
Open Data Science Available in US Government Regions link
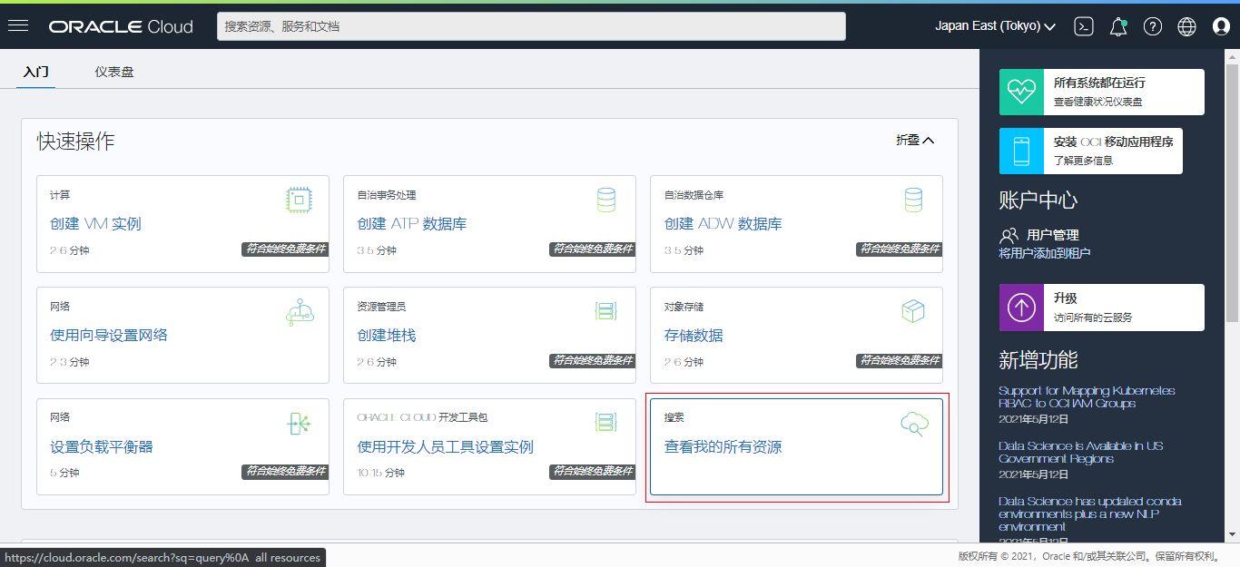(1080, 453)
